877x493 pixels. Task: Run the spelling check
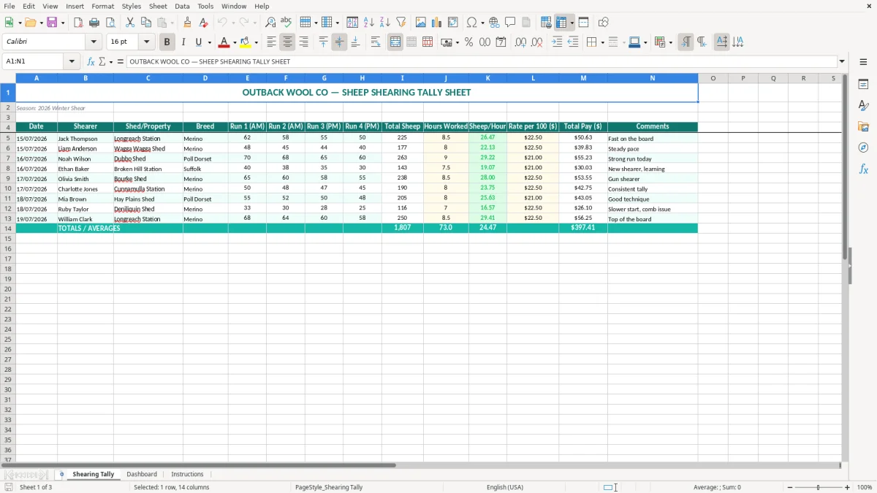point(286,23)
